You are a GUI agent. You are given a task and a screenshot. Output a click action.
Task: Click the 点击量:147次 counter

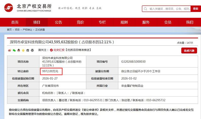(185, 43)
